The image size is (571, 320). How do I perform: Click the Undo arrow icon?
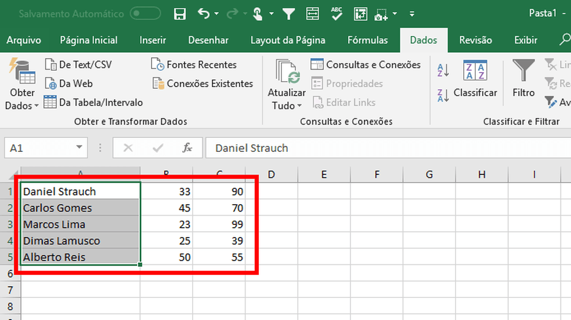[204, 13]
